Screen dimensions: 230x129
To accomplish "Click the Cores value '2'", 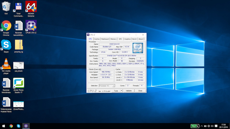I will coord(128,85).
